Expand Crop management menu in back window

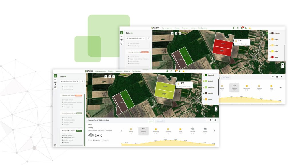pos(167,28)
